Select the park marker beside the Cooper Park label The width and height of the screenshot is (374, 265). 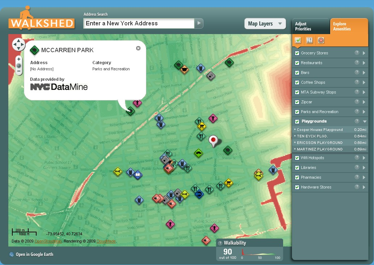click(x=227, y=150)
